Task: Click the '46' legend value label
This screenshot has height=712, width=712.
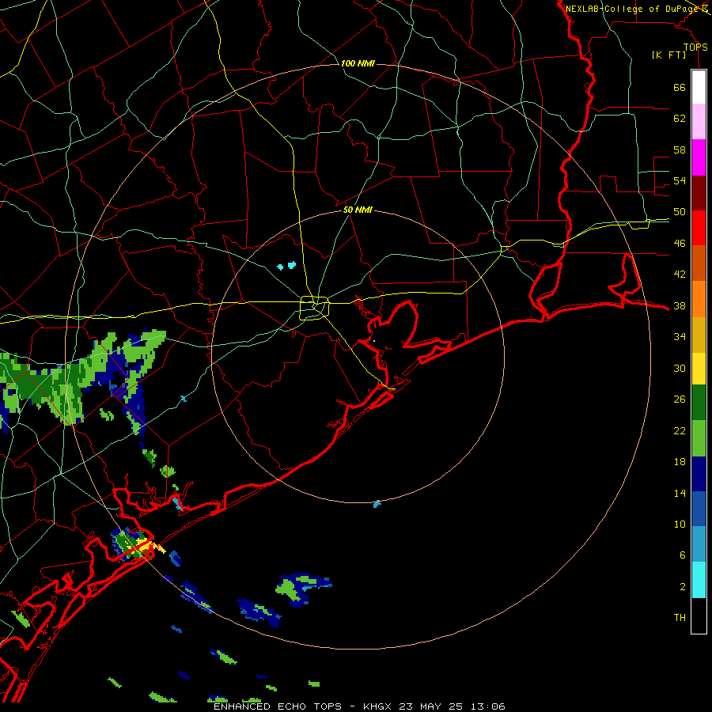Action: click(x=680, y=244)
